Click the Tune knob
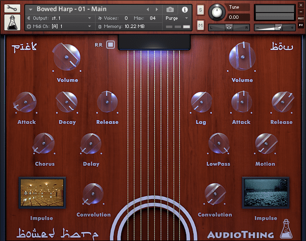The image size is (306, 241). coord(217,12)
